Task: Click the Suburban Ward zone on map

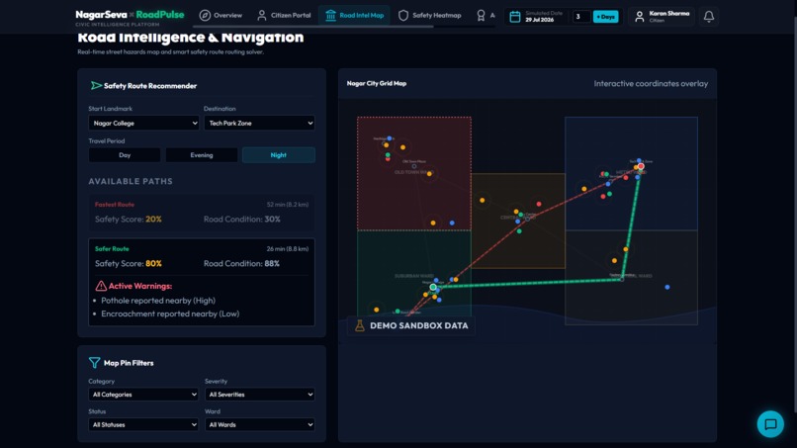Action: 413,273
